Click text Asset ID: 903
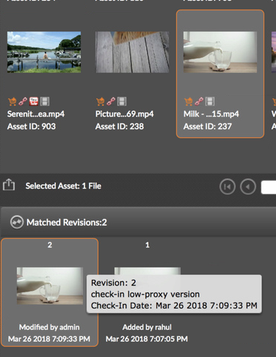276x357 pixels. (32, 126)
